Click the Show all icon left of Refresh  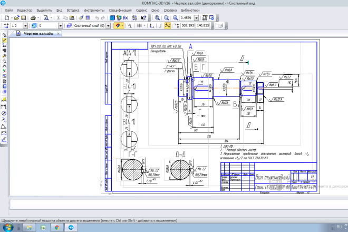click(205, 18)
